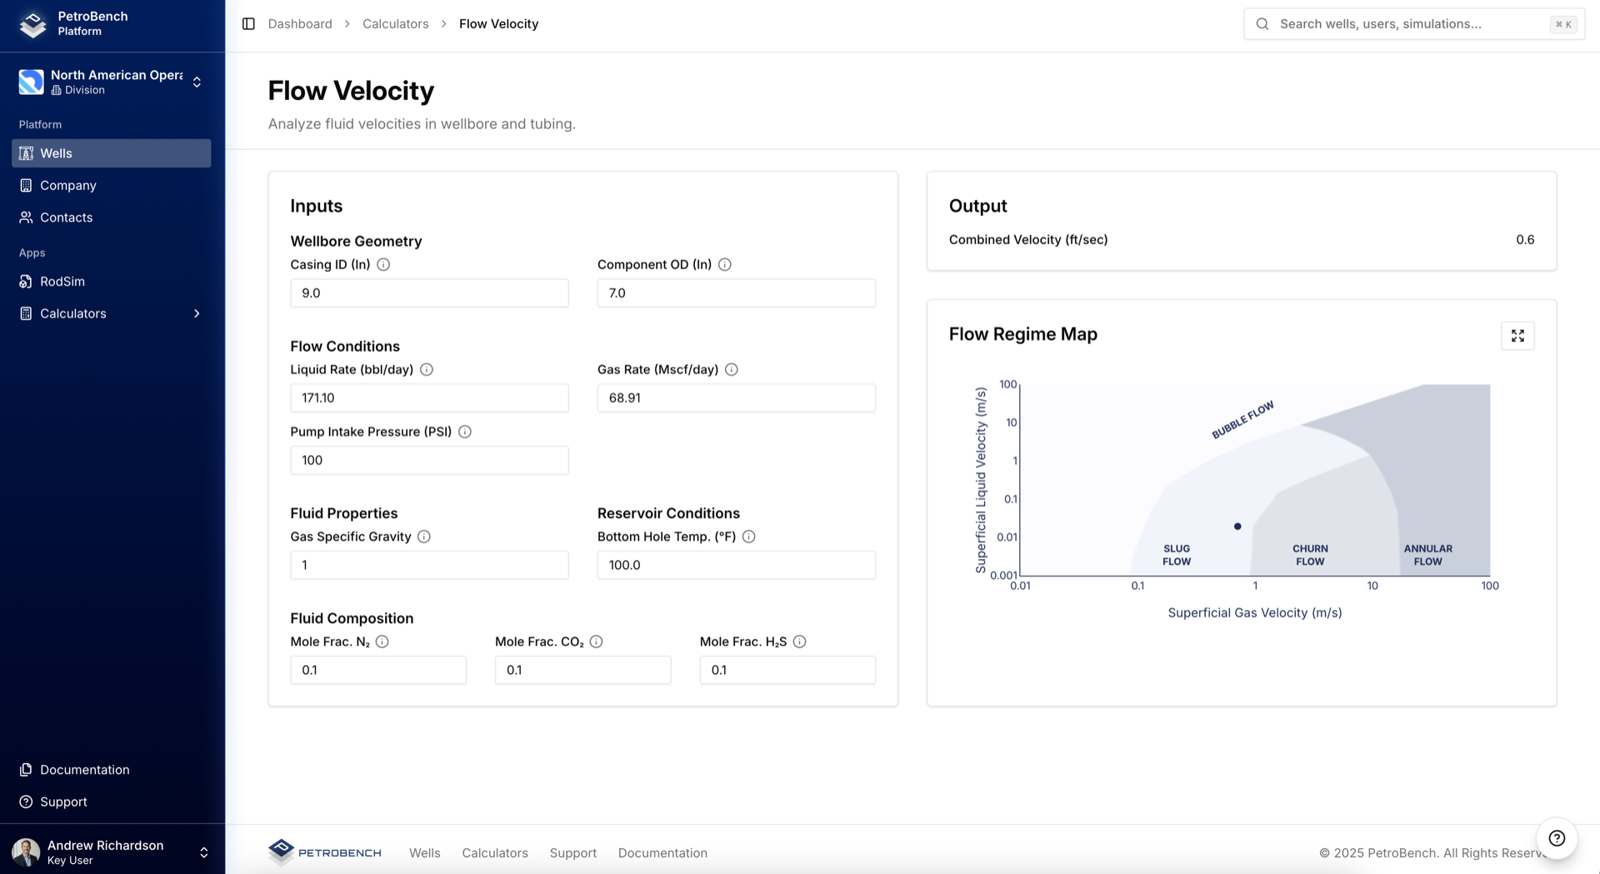Open the RodSim app icon

coord(26,282)
